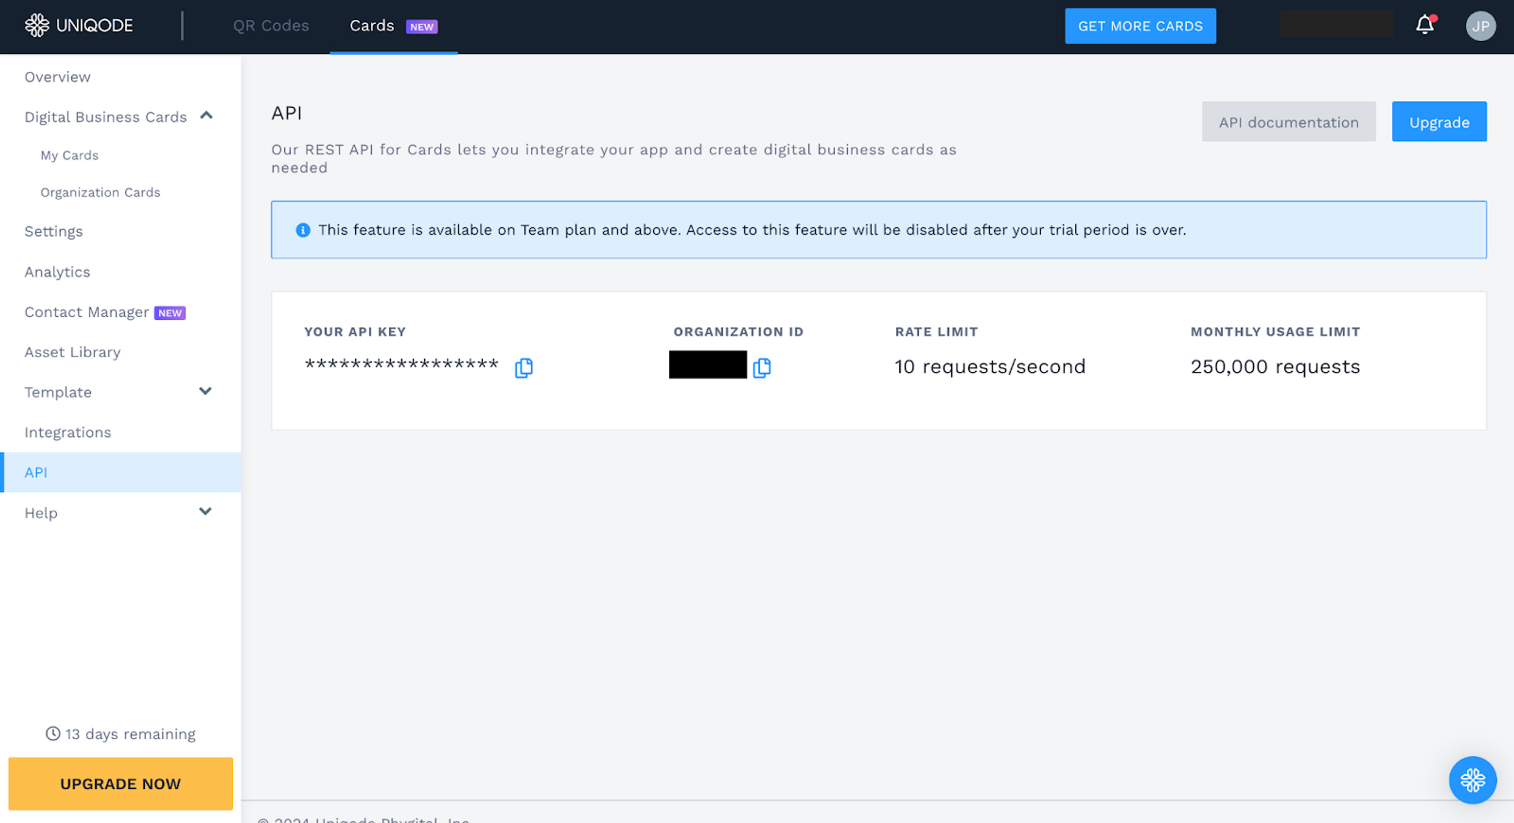Collapse the Digital Business Cards section
Image resolution: width=1514 pixels, height=823 pixels.
point(206,116)
